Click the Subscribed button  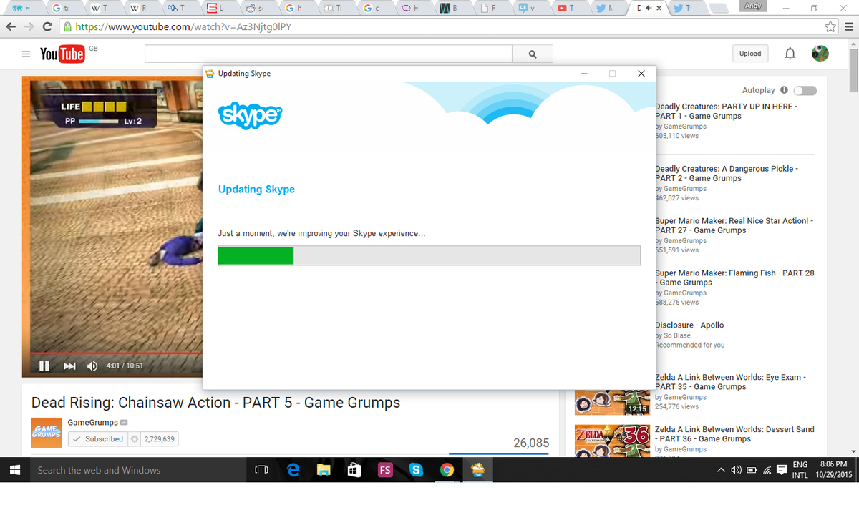tap(97, 439)
